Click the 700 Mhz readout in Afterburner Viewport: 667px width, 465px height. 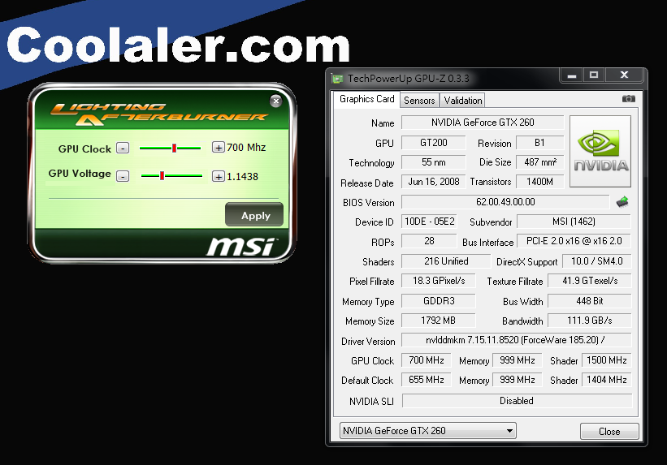[246, 148]
